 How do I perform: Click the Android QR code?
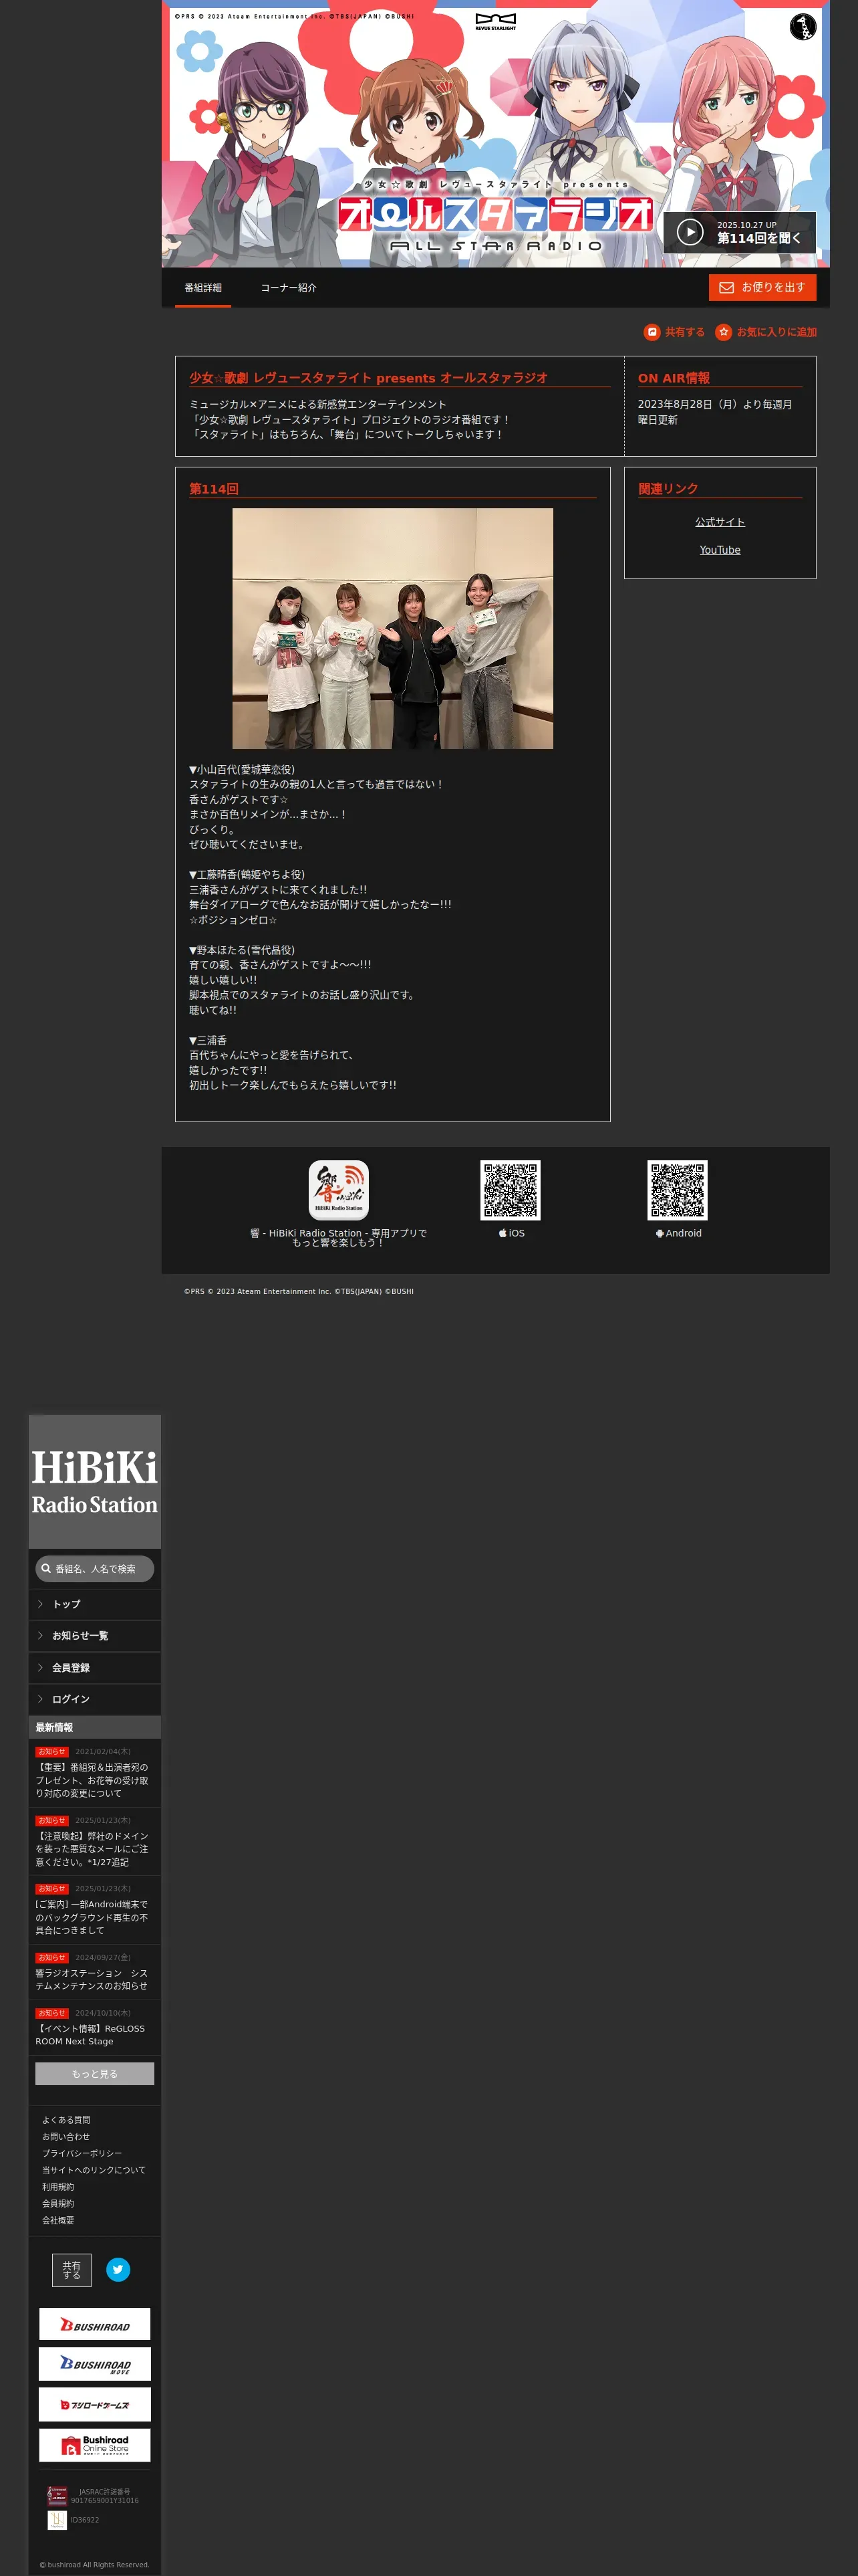(x=677, y=1190)
